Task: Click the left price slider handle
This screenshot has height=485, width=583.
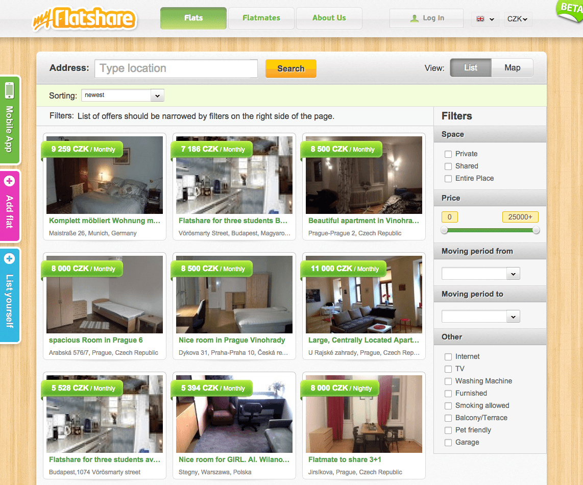Action: 444,230
